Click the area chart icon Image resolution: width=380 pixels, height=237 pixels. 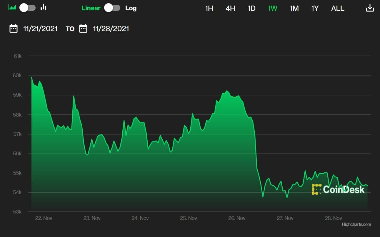(12, 8)
